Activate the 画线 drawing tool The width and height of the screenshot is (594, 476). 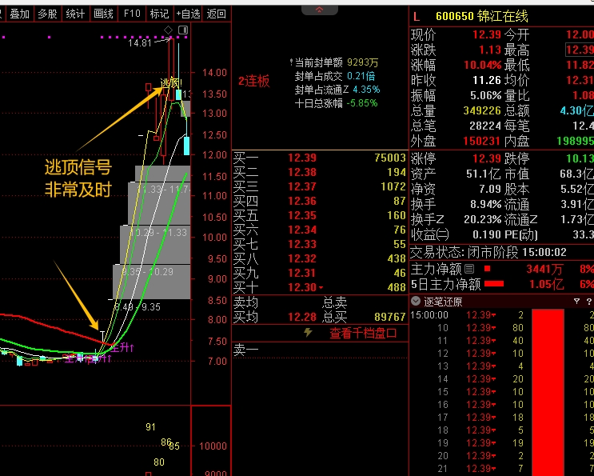pyautogui.click(x=103, y=14)
